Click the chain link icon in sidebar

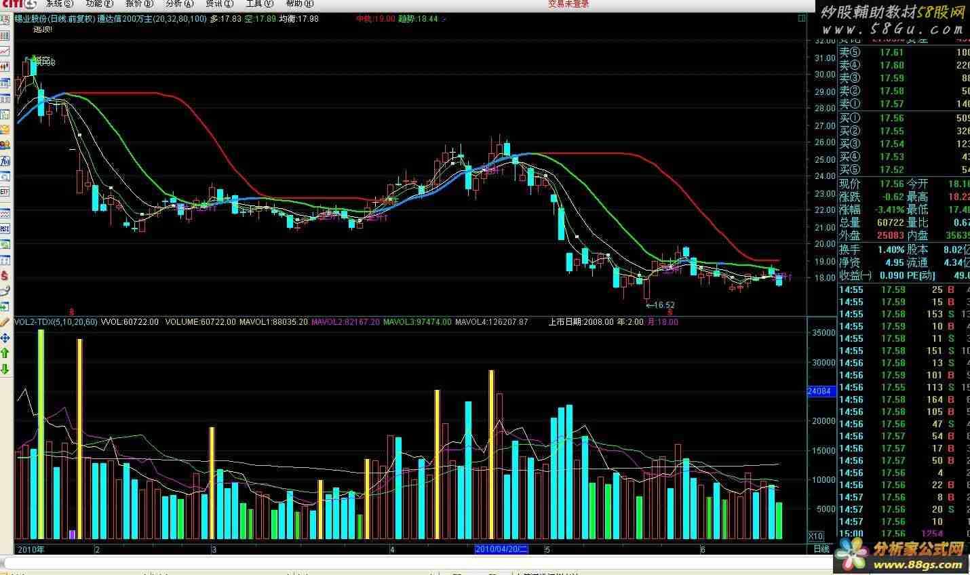(x=5, y=291)
